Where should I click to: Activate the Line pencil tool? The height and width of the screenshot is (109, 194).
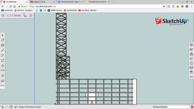[x=3, y=50]
